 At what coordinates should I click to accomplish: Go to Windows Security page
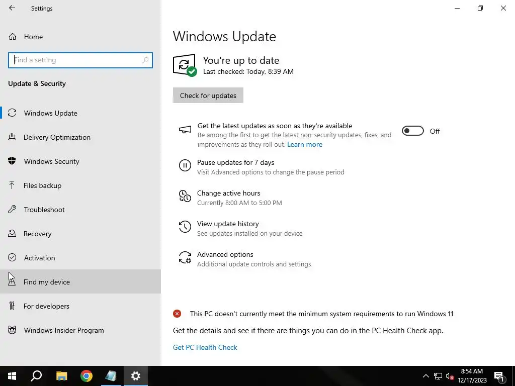80,161
